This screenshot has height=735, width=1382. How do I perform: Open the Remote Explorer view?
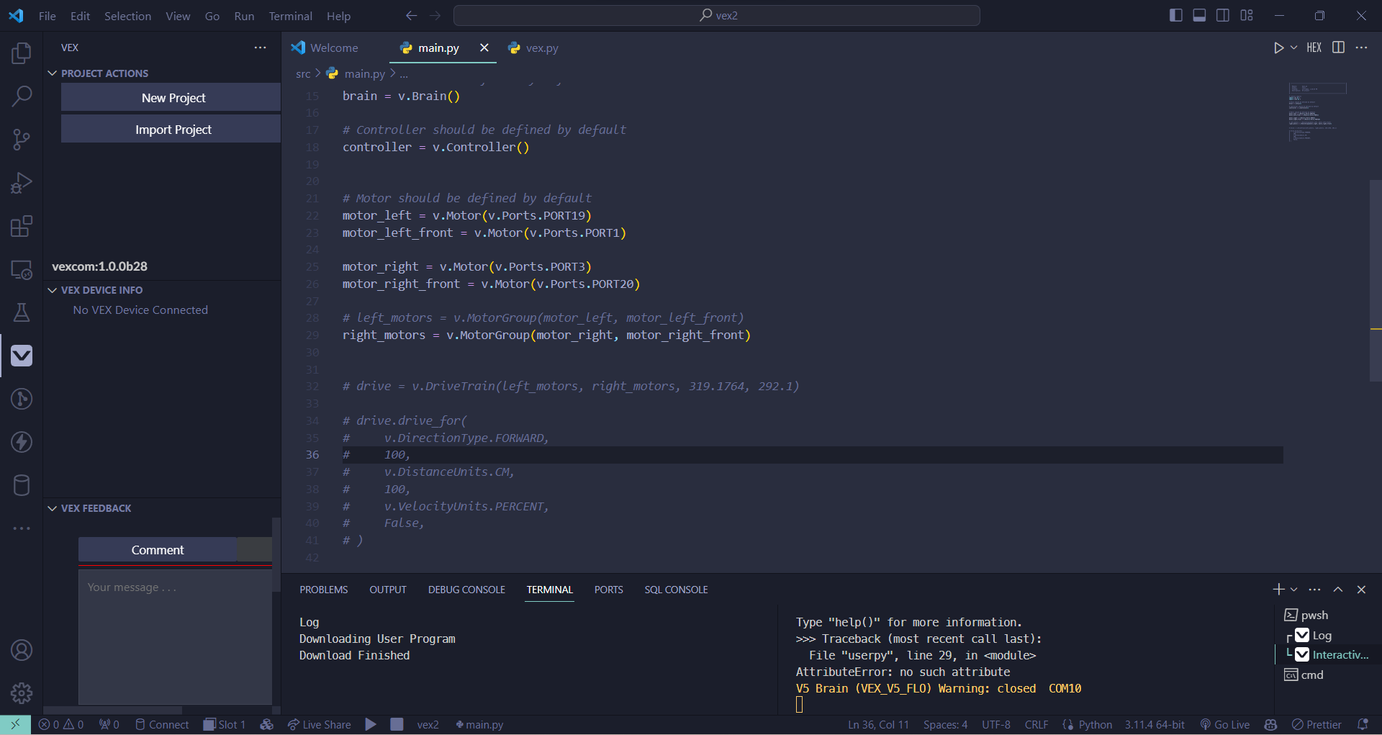click(22, 269)
